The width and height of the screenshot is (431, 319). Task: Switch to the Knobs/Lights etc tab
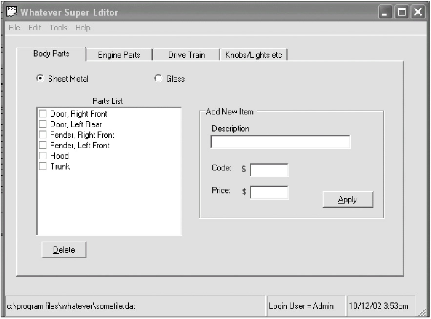pos(253,55)
